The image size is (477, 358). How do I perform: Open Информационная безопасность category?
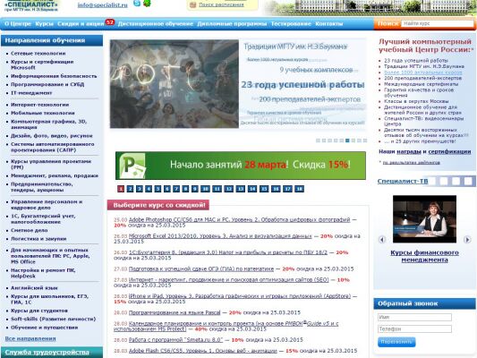click(x=54, y=76)
